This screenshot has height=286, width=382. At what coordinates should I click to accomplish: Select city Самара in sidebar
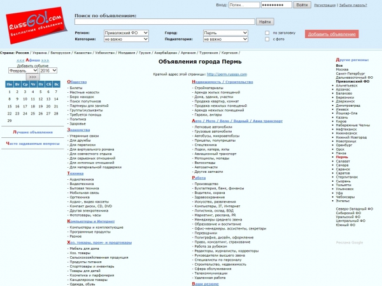coord(342,165)
